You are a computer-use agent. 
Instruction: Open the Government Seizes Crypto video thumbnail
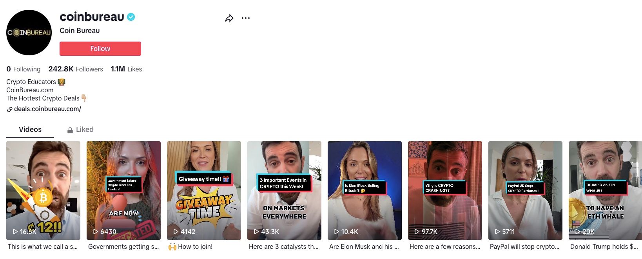(123, 190)
